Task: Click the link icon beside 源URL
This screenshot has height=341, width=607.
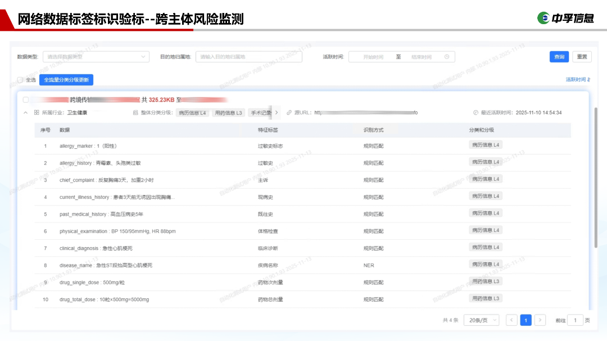Action: click(x=289, y=112)
